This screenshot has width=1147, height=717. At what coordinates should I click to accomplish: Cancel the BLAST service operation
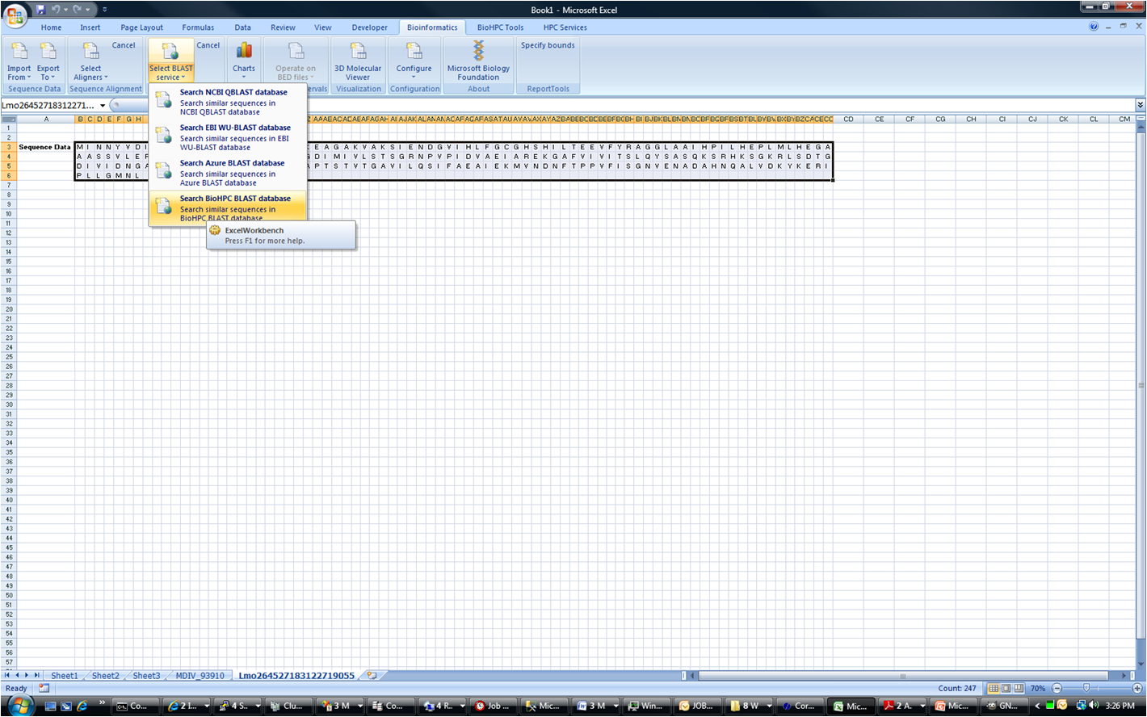pos(208,45)
